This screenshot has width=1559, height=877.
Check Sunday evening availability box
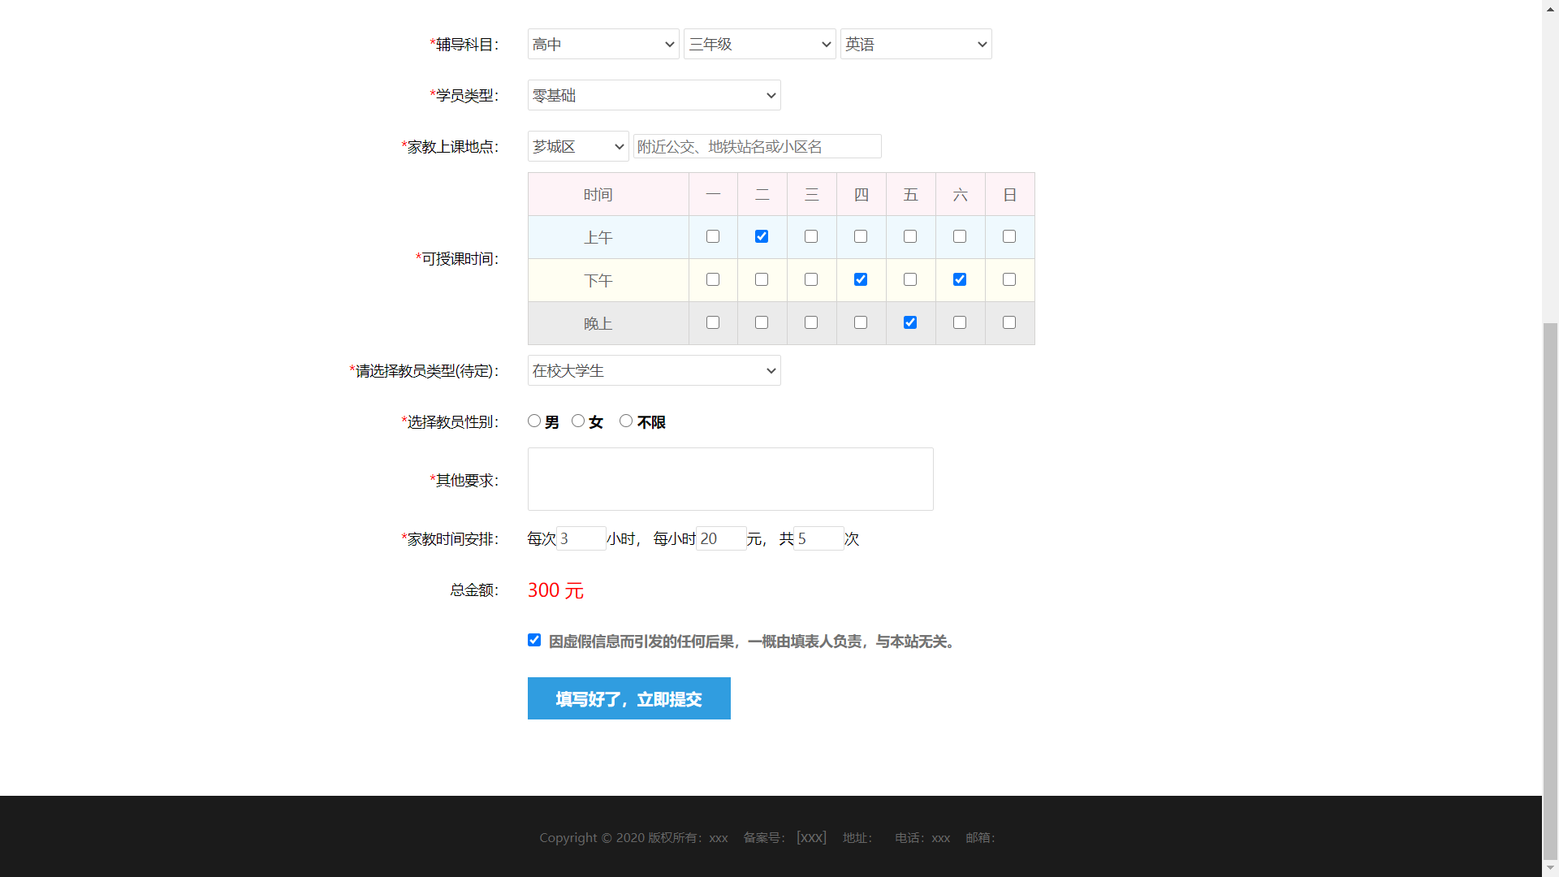(1009, 322)
